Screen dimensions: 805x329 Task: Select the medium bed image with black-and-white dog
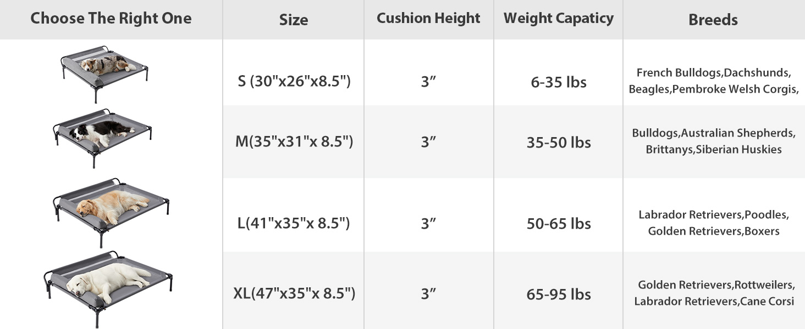(103, 136)
